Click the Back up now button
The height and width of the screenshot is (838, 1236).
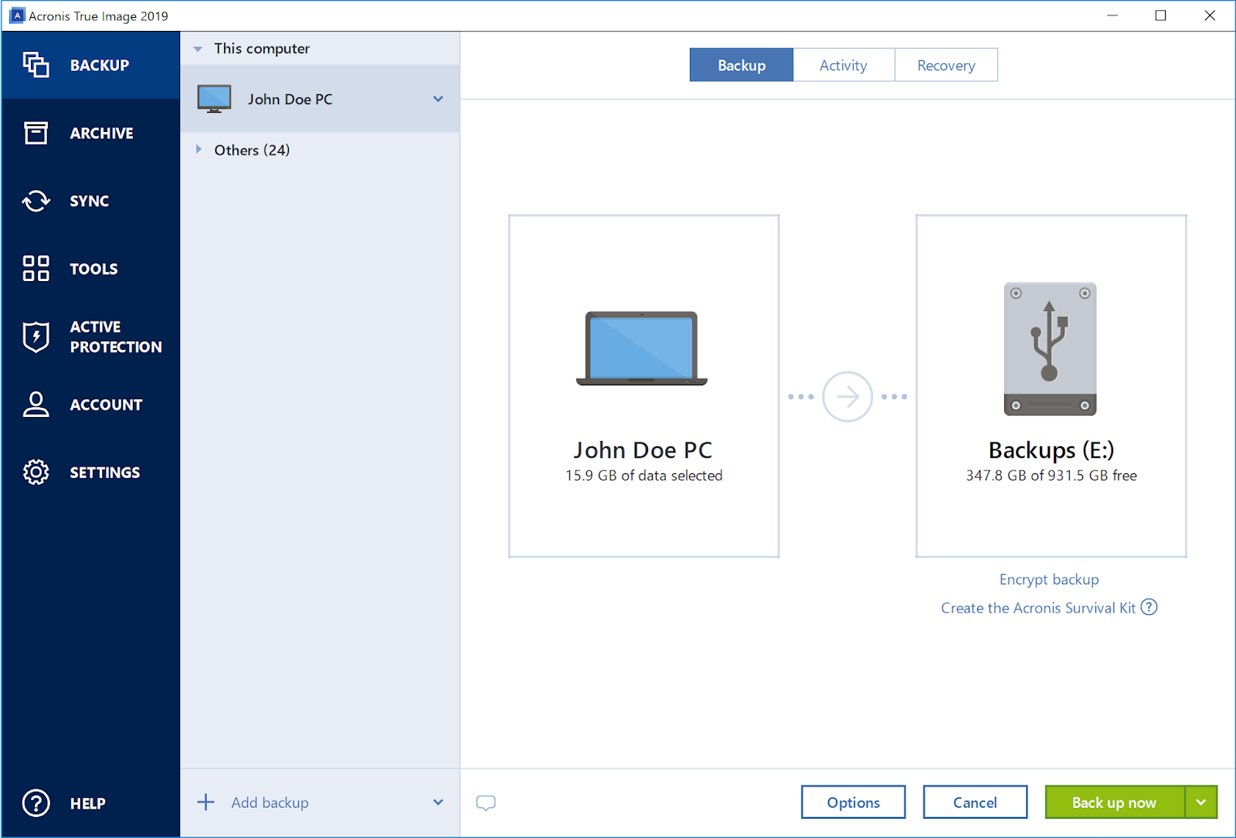pyautogui.click(x=1114, y=802)
